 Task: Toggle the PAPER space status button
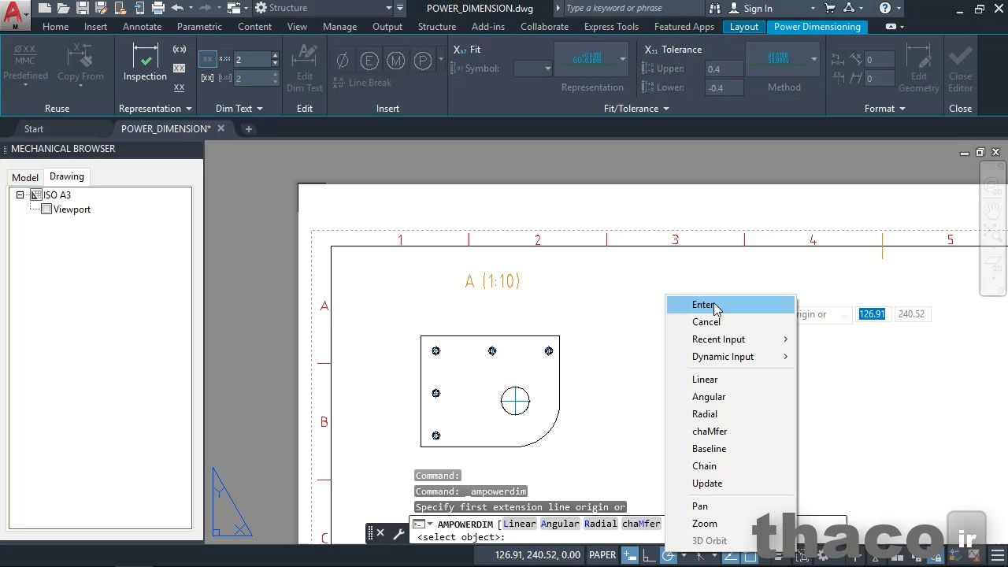(602, 555)
